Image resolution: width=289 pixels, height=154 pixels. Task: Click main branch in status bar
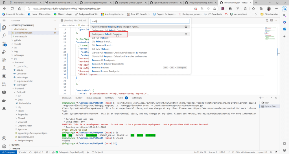pyautogui.click(x=23, y=152)
